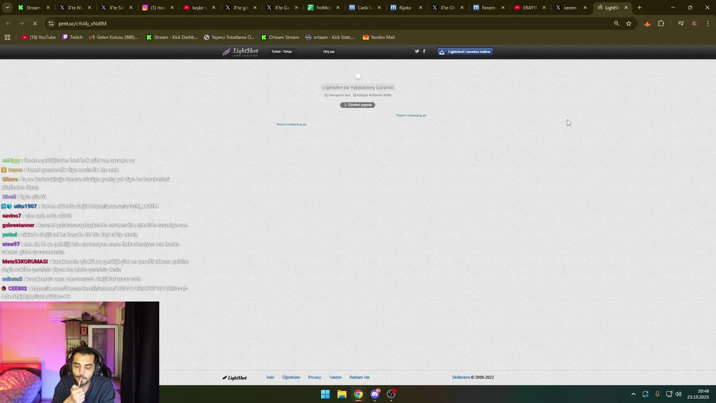This screenshot has width=716, height=403.
Task: Open the Stream - Kick Dashboard bookmark
Action: tap(172, 37)
